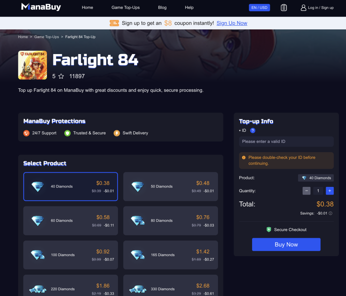Open the orders clipboard icon in header
The image size is (346, 296).
pyautogui.click(x=283, y=8)
